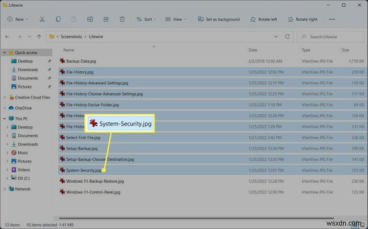Click the Cut scissors icon
Image resolution: width=368 pixels, height=229 pixels.
[42, 19]
